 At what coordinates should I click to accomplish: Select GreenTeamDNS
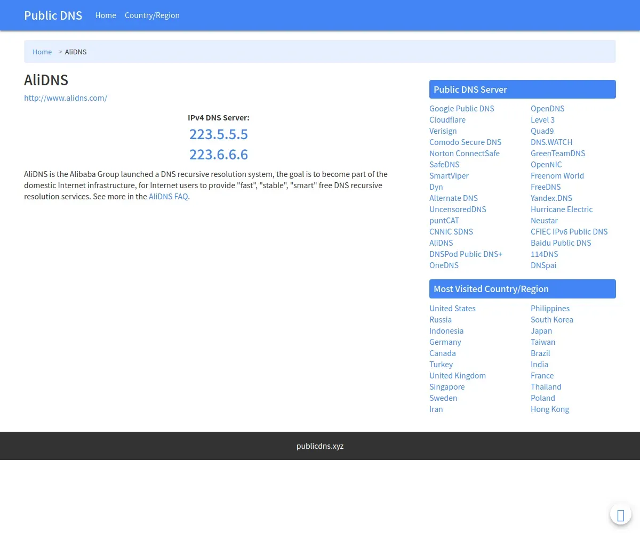click(558, 154)
